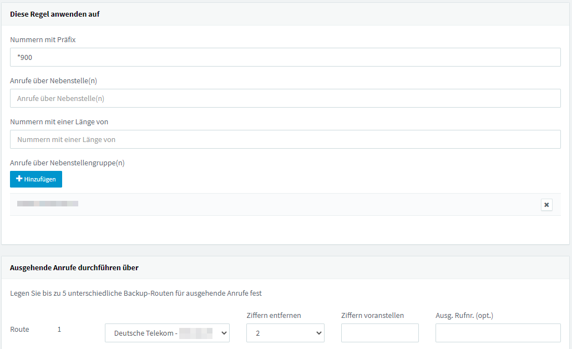Image resolution: width=572 pixels, height=349 pixels.
Task: Select the Nummern mit einer Länge von input
Action: click(285, 139)
